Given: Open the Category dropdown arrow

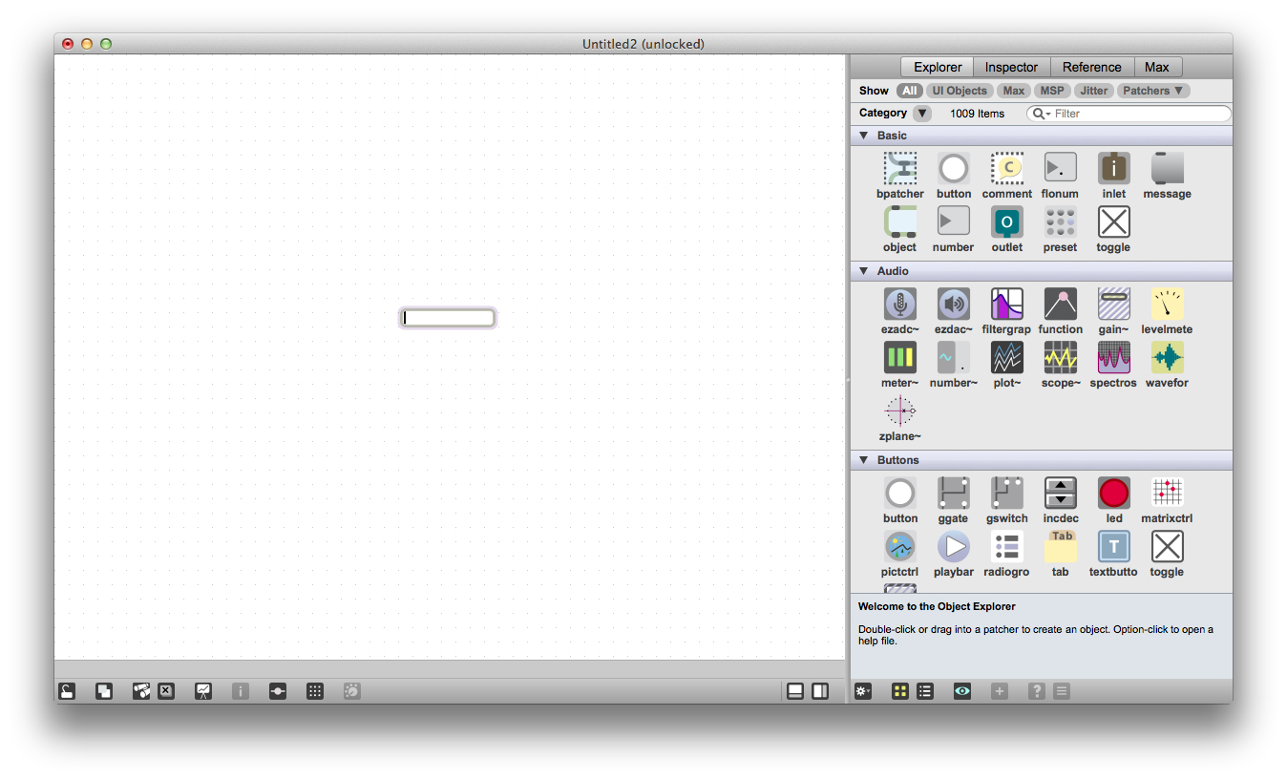Looking at the screenshot, I should [x=921, y=114].
